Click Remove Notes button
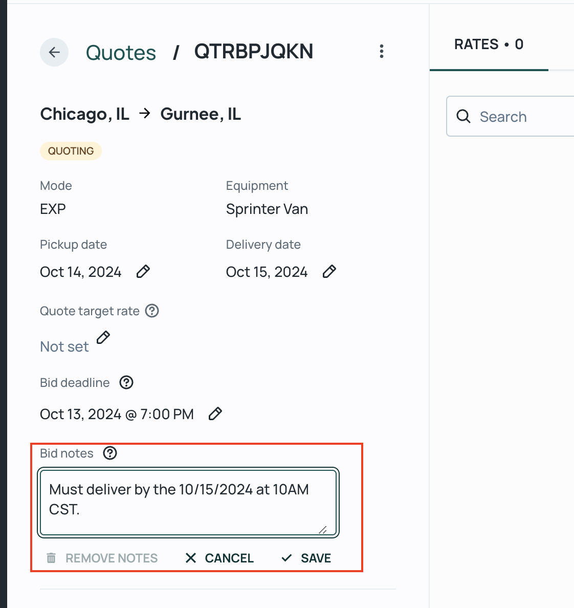This screenshot has height=608, width=574. tap(102, 558)
